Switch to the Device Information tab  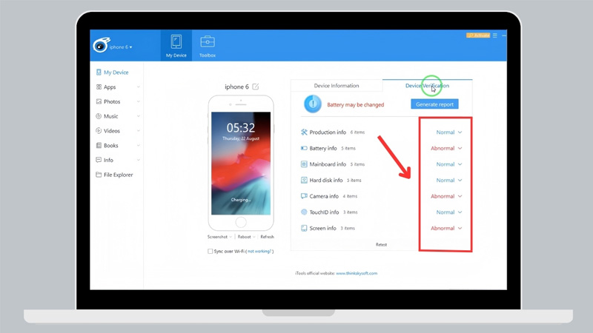(337, 86)
